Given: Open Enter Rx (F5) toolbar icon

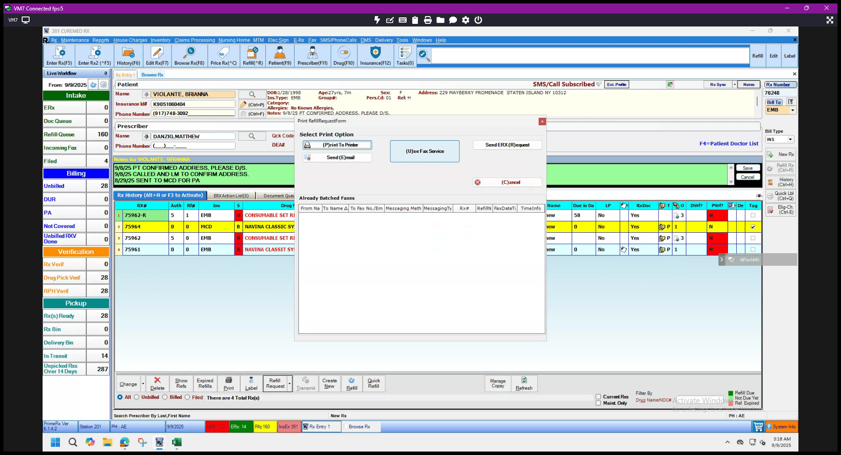Looking at the screenshot, I should (x=59, y=56).
